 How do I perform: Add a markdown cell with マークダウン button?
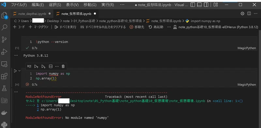click(x=38, y=27)
